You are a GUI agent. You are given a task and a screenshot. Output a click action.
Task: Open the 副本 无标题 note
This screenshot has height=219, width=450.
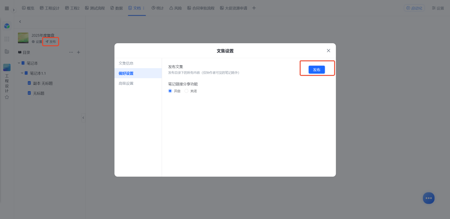coord(43,83)
